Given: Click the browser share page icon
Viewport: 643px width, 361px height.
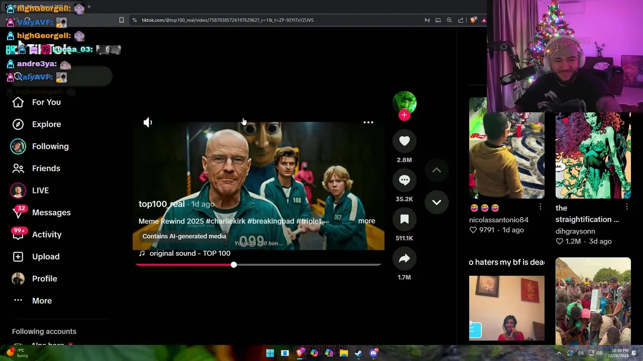Looking at the screenshot, I should [461, 20].
